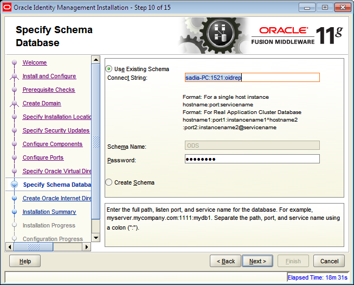Click the step list scroll down arrow
This screenshot has width=354, height=285.
coord(96,238)
